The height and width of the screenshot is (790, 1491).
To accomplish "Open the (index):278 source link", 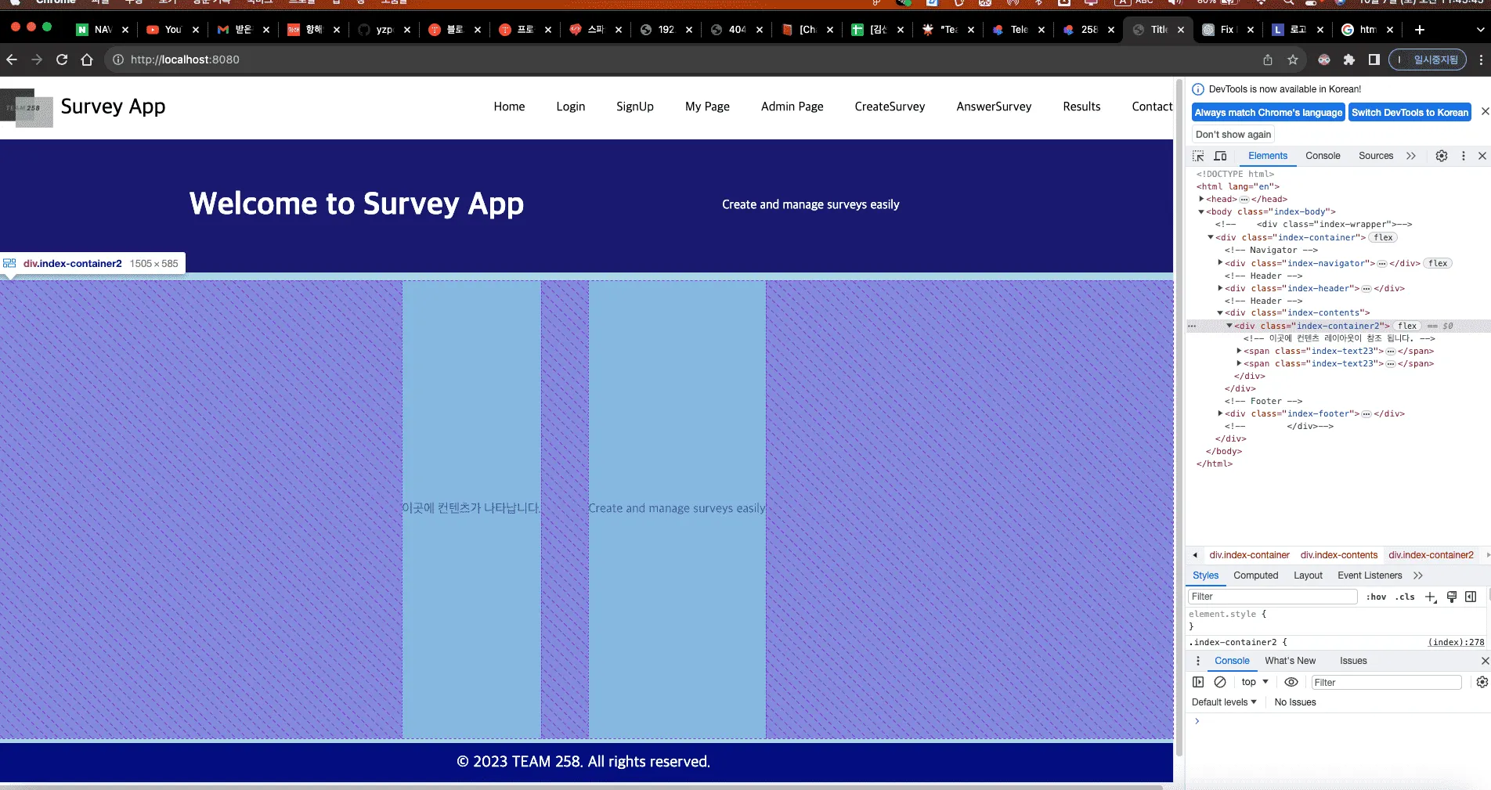I will [1456, 642].
